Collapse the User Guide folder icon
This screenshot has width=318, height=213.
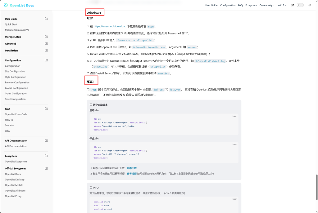46,19
